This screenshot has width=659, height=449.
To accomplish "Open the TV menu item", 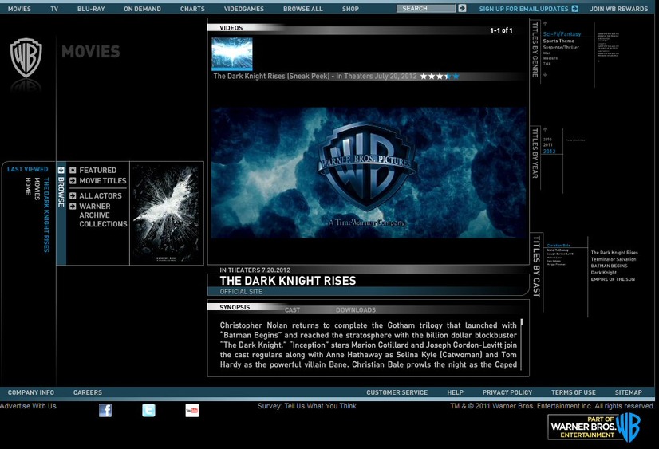I will click(x=54, y=9).
